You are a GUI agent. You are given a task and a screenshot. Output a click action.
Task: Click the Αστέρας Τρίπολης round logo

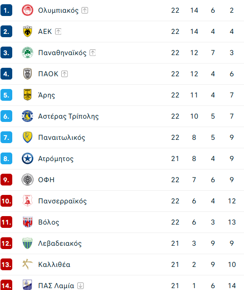tap(27, 116)
